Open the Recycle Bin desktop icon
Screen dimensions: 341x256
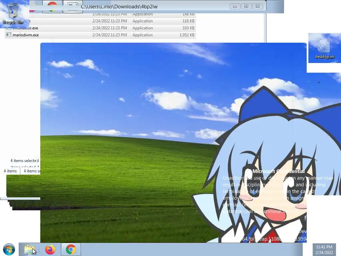pos(13,13)
